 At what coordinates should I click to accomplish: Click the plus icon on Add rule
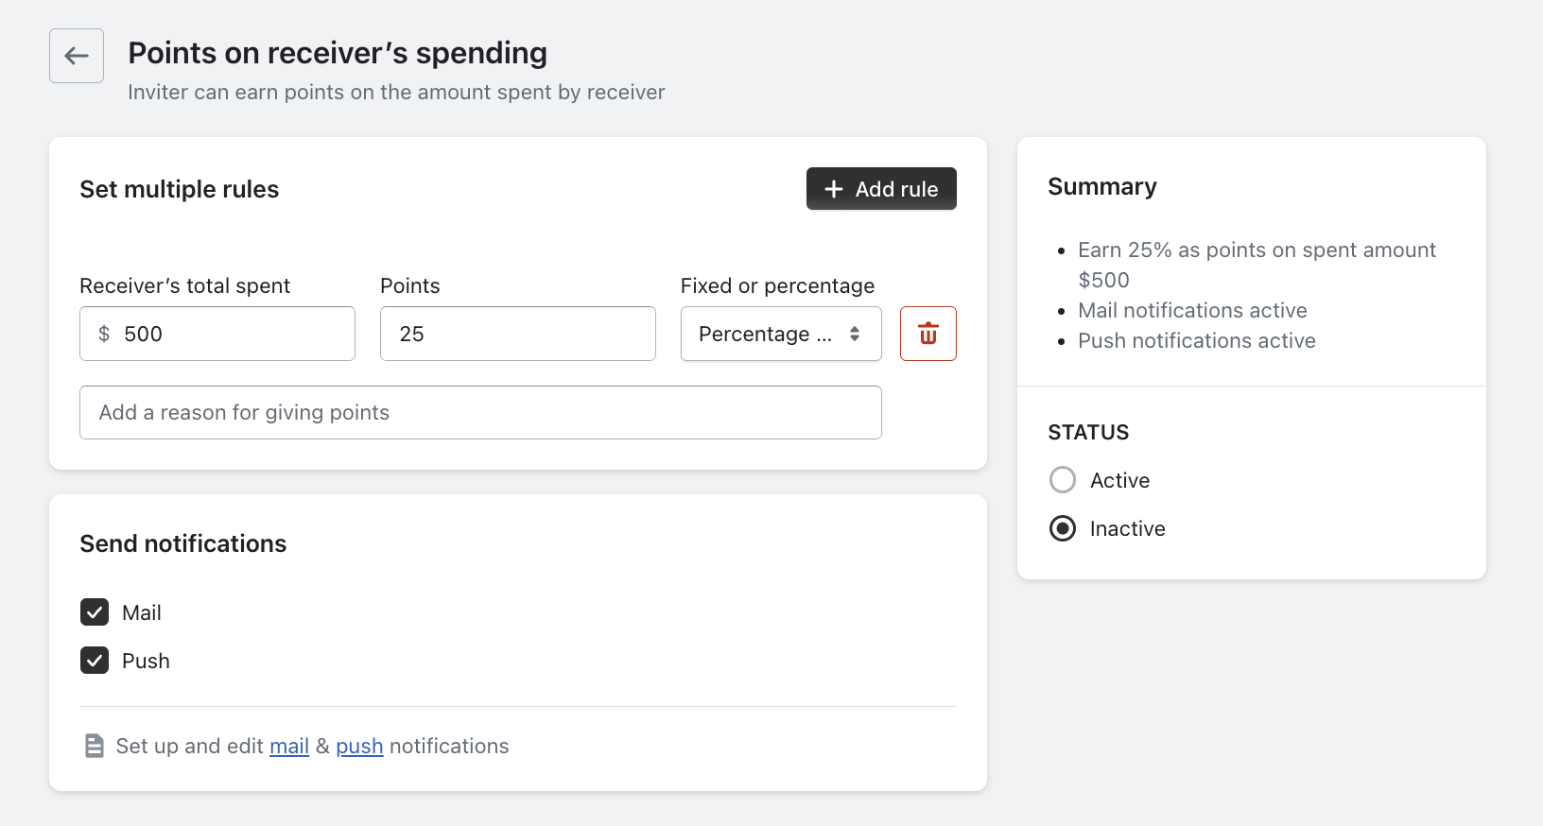coord(833,189)
